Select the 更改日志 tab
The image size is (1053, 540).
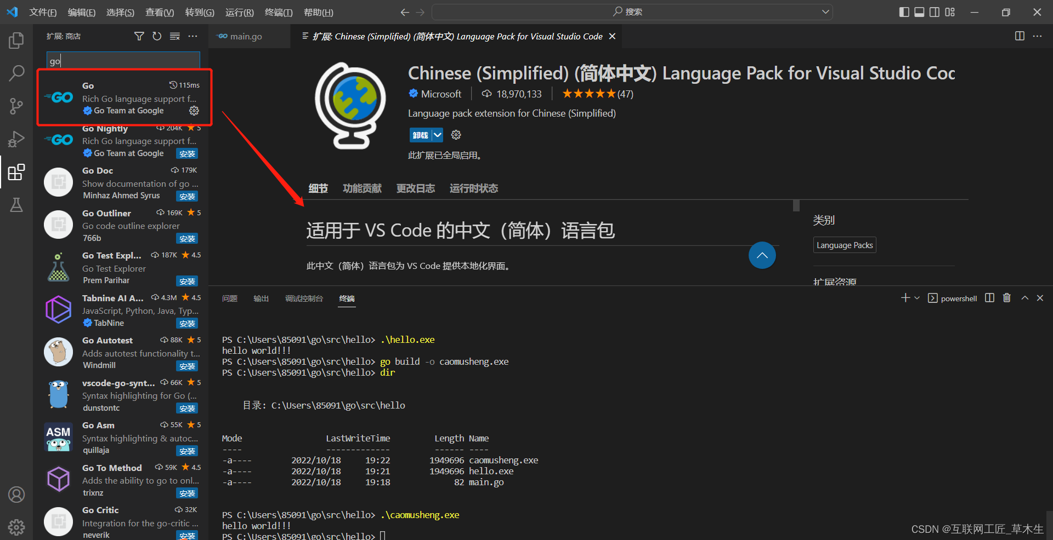(x=416, y=188)
